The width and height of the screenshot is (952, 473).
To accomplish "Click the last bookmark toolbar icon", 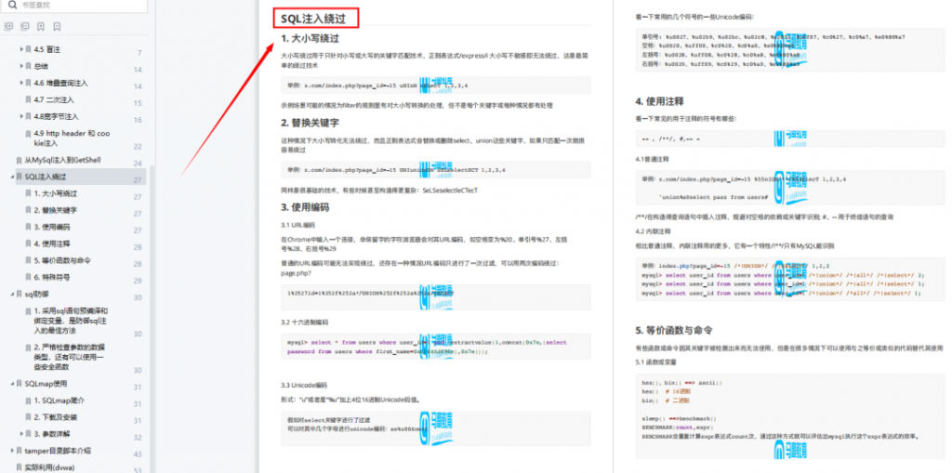I will pyautogui.click(x=57, y=26).
